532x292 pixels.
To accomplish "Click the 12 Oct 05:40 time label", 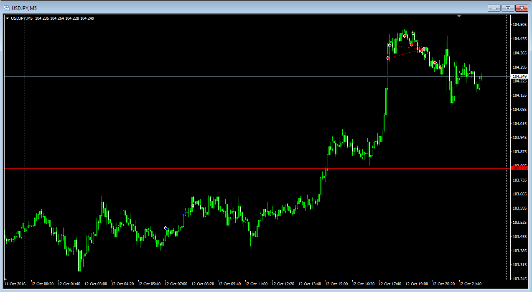I will click(x=149, y=284).
